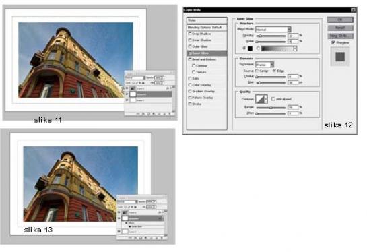Click the selected layer's white thumbnail in slika 13

pyautogui.click(x=125, y=218)
